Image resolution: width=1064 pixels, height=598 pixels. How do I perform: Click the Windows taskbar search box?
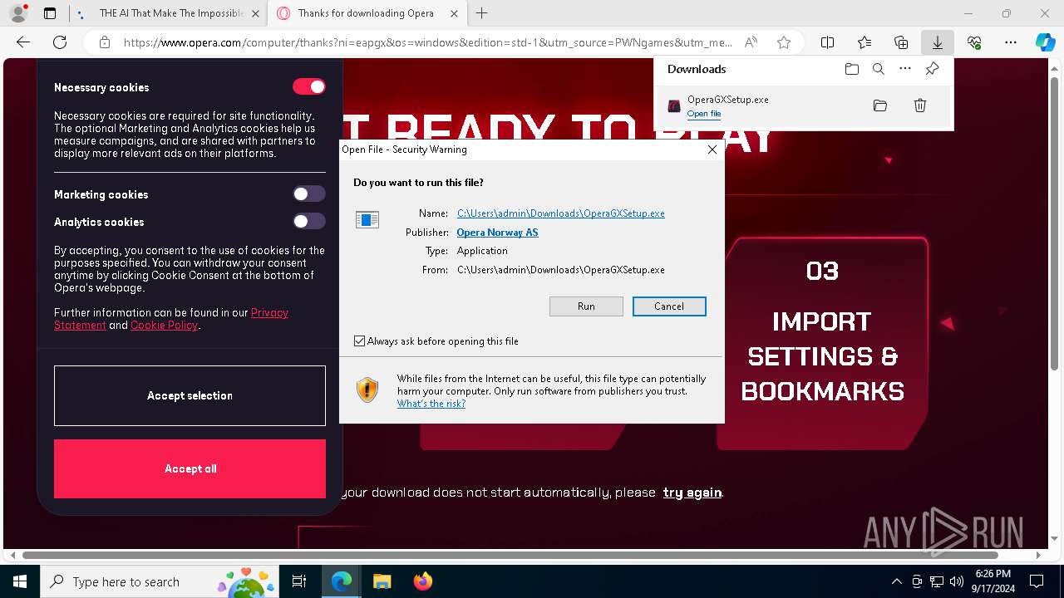tap(158, 581)
